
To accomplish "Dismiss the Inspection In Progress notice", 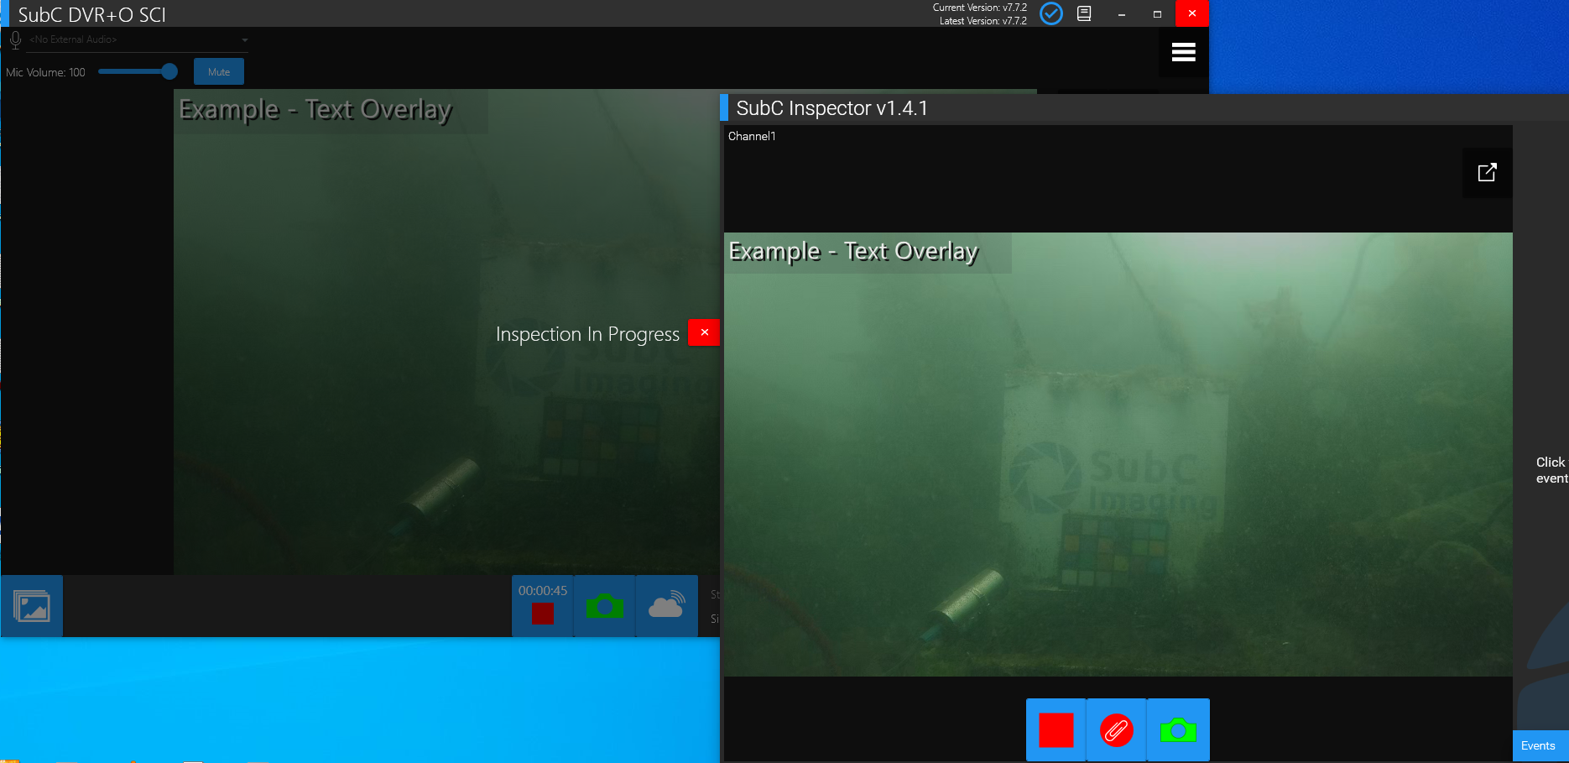I will point(704,332).
